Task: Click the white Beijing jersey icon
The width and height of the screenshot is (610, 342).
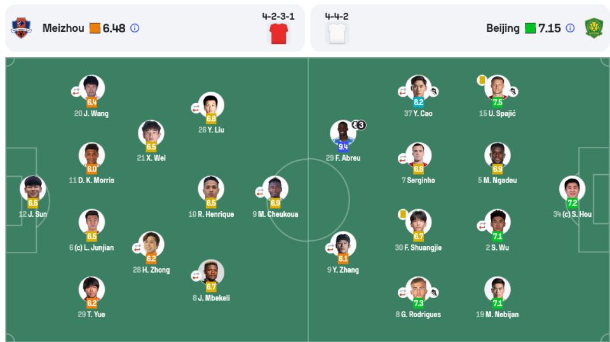Action: [337, 34]
